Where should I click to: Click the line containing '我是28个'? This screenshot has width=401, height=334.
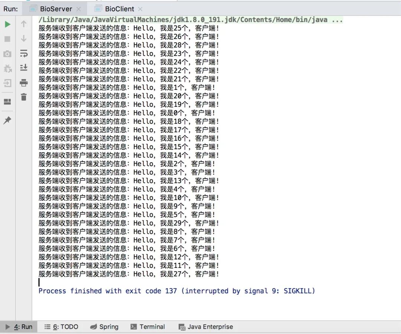point(129,45)
